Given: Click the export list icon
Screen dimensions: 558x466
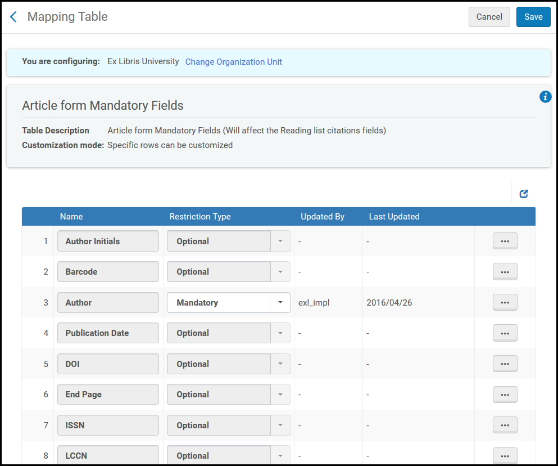Looking at the screenshot, I should (x=524, y=194).
